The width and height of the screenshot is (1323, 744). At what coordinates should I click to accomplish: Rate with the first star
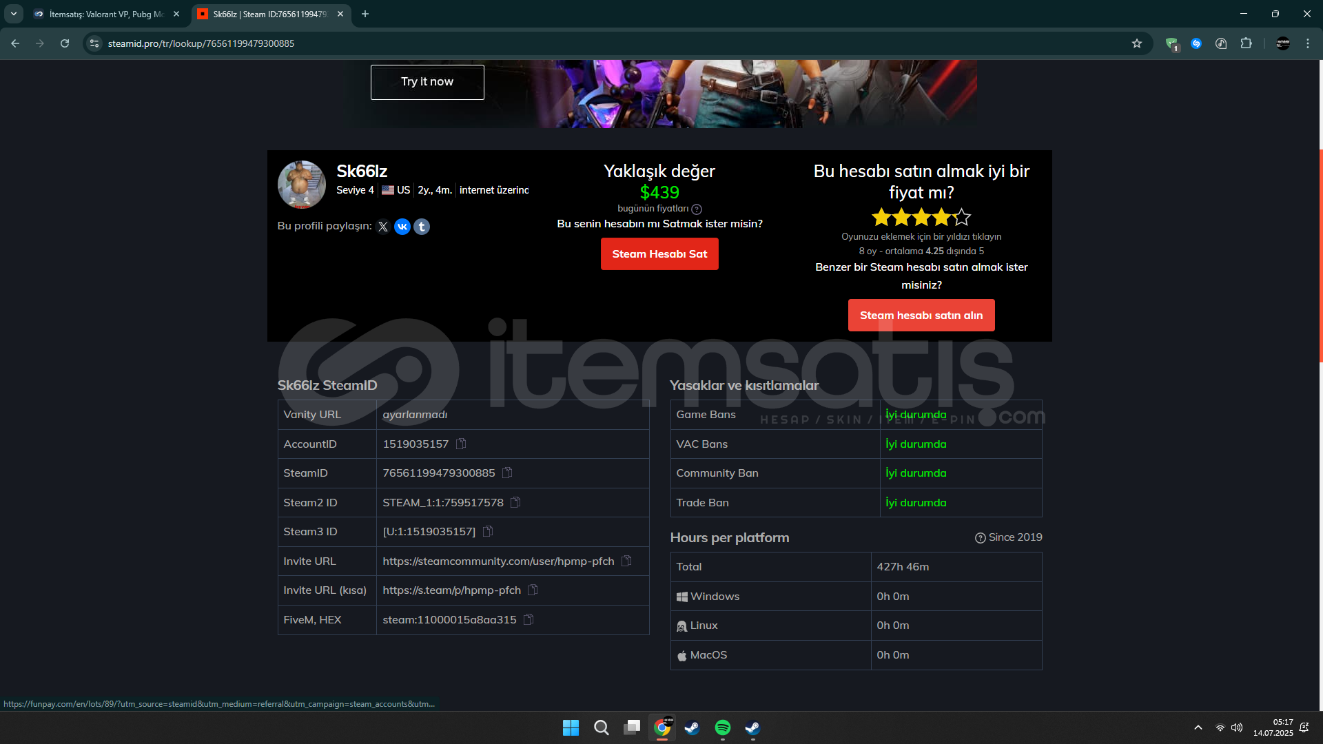881,218
